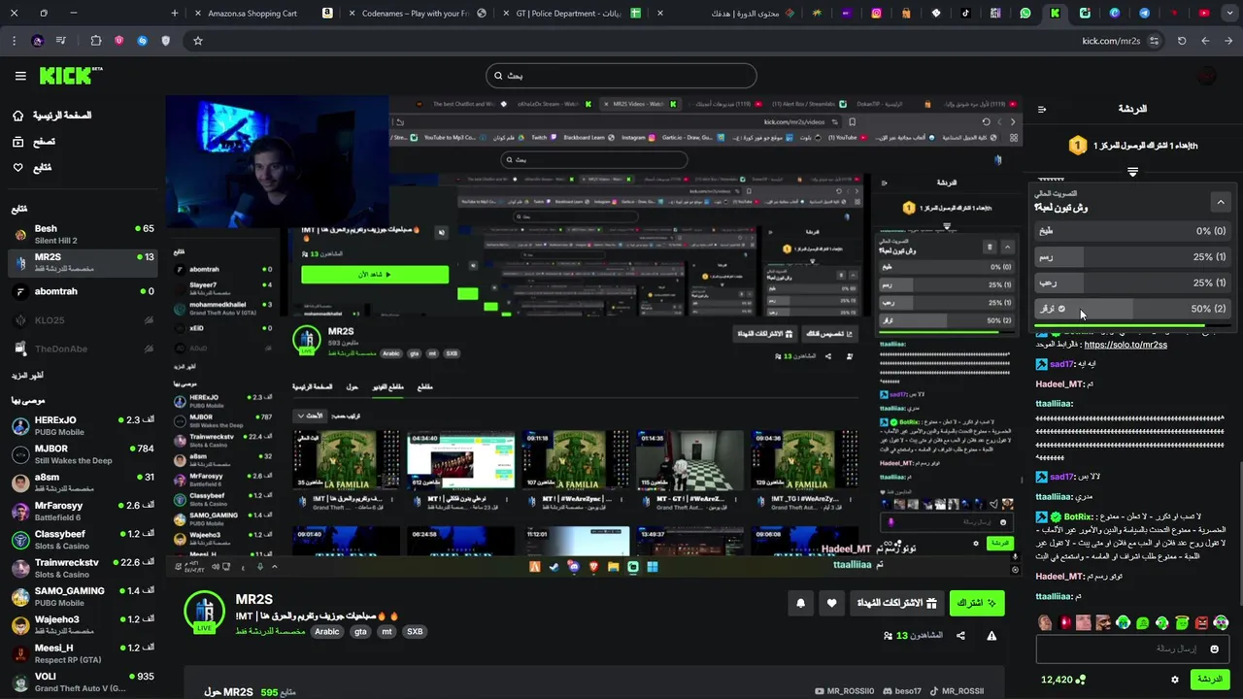This screenshot has width=1243, height=699.
Task: Open MR_ROSSII TikTok link
Action: click(957, 691)
